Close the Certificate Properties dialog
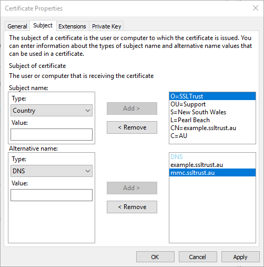 [256, 8]
